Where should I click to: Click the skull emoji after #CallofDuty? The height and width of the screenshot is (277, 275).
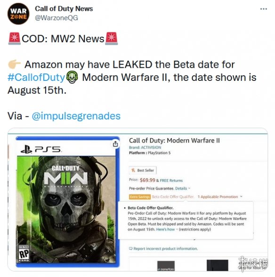click(x=72, y=77)
